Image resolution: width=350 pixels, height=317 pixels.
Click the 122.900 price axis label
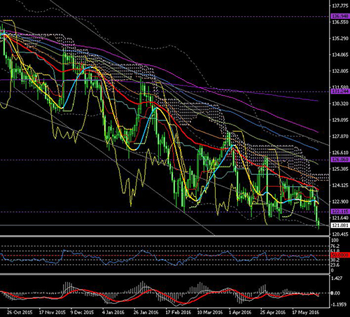pos(340,202)
